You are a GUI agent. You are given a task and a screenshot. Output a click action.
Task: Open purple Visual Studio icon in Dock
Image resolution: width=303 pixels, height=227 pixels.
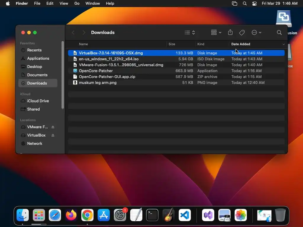click(x=208, y=215)
